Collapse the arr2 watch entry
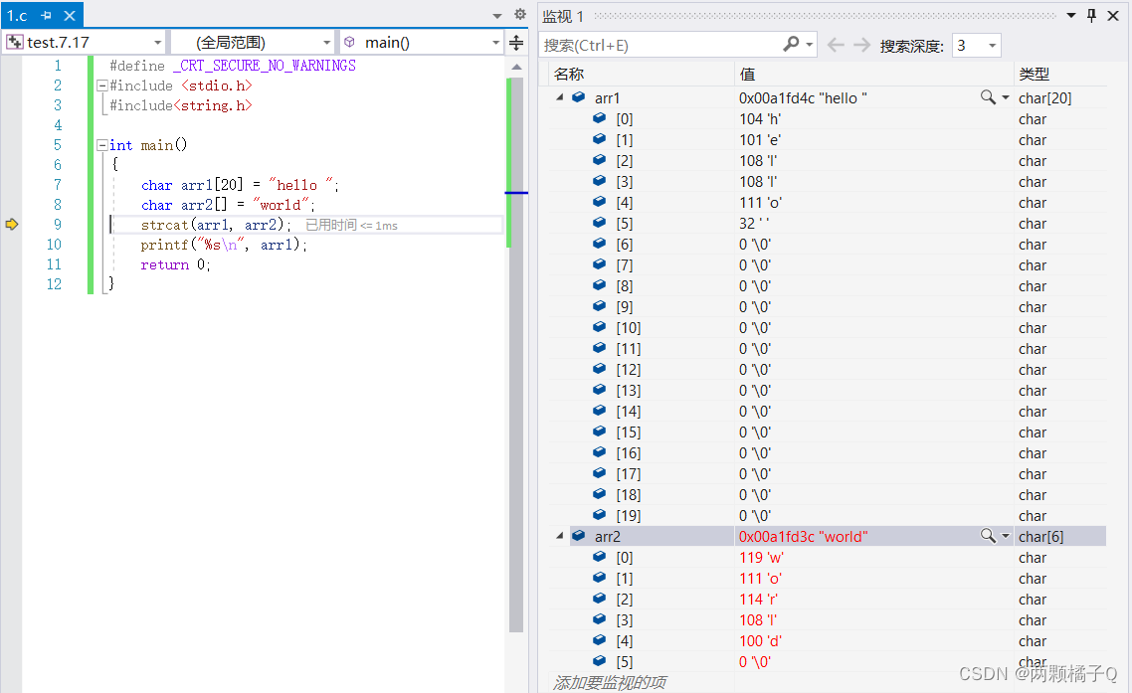1132x693 pixels. tap(559, 536)
